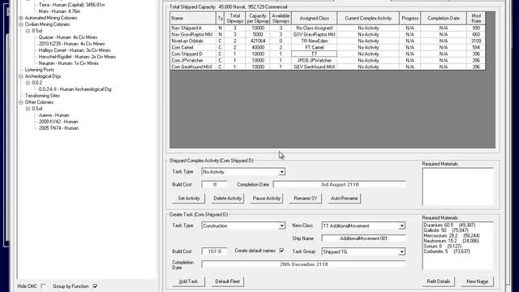The image size is (519, 292).
Task: Click the Name column header
Action: (x=193, y=18)
